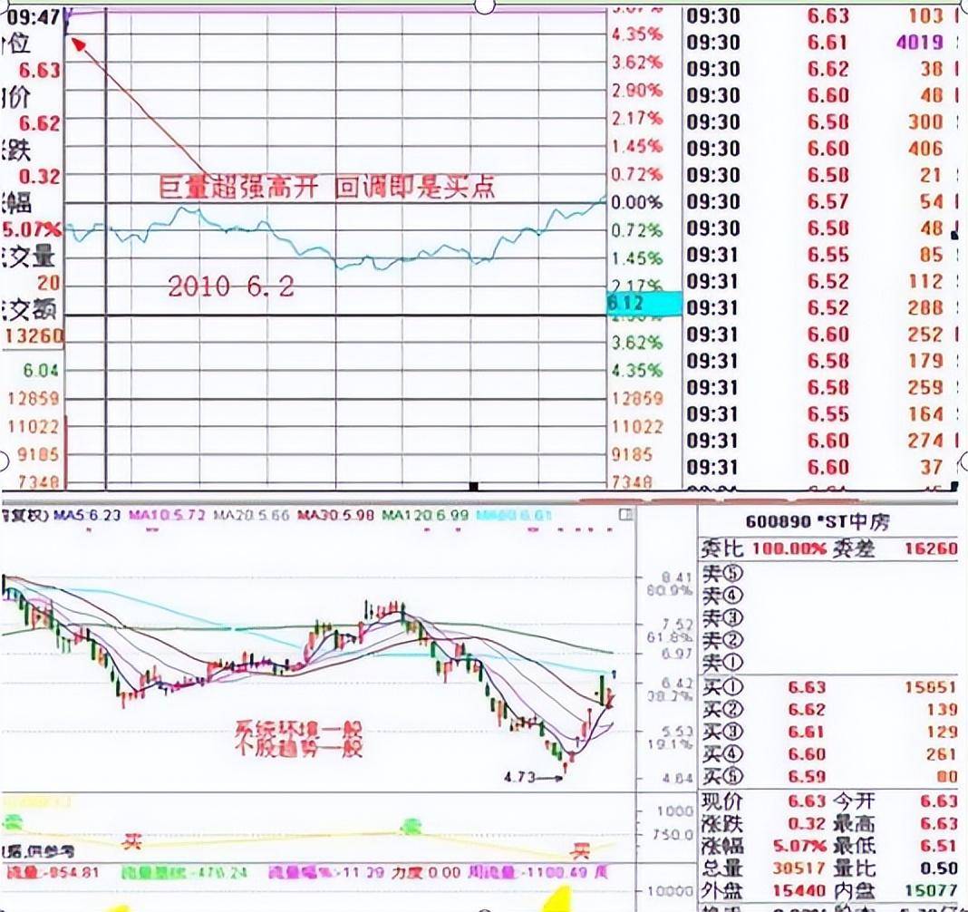
Task: Click the 0.00% baseline label on percent axis
Action: tap(636, 202)
